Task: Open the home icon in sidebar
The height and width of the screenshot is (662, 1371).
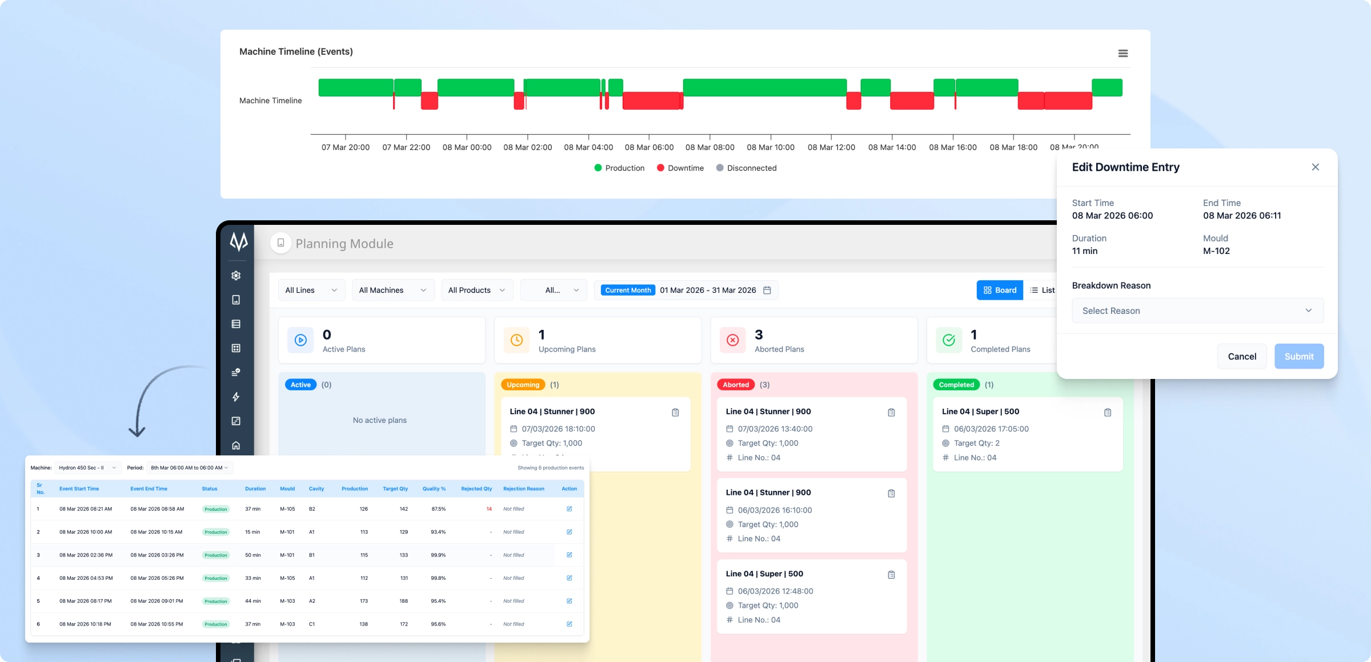Action: click(x=236, y=445)
